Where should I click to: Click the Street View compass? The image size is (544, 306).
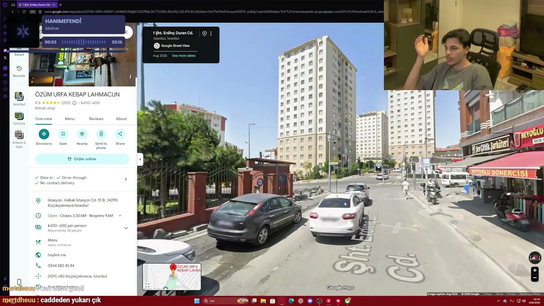tap(535, 258)
